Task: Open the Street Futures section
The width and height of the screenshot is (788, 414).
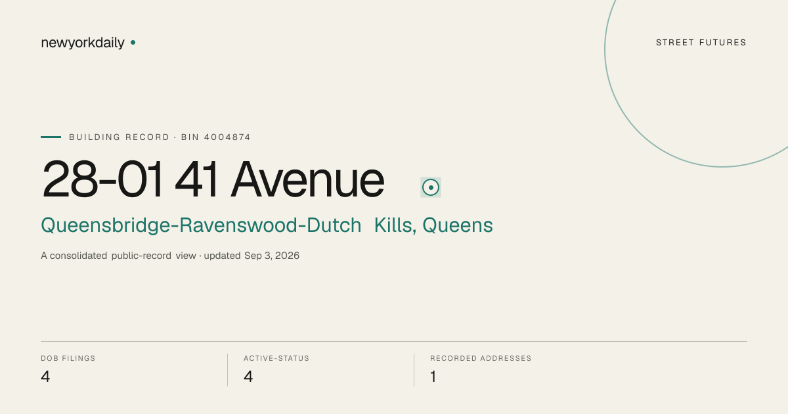Action: (x=701, y=43)
